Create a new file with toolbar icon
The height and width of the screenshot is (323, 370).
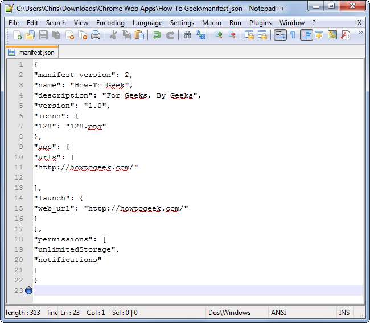pyautogui.click(x=18, y=35)
